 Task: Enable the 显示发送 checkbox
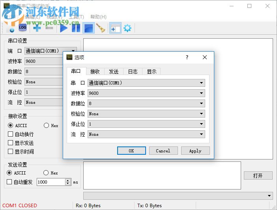pyautogui.click(x=21, y=143)
